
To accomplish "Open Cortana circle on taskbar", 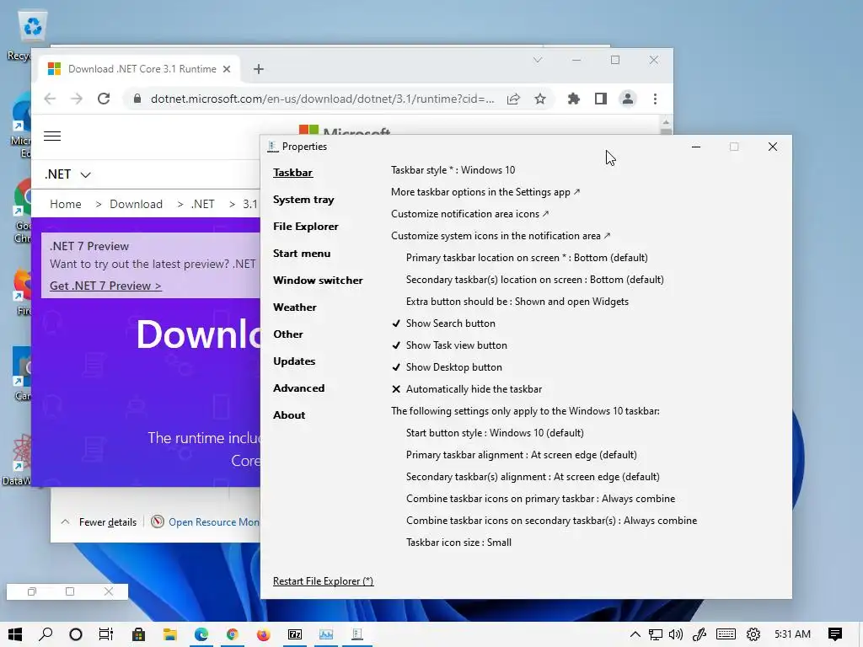I will click(76, 634).
